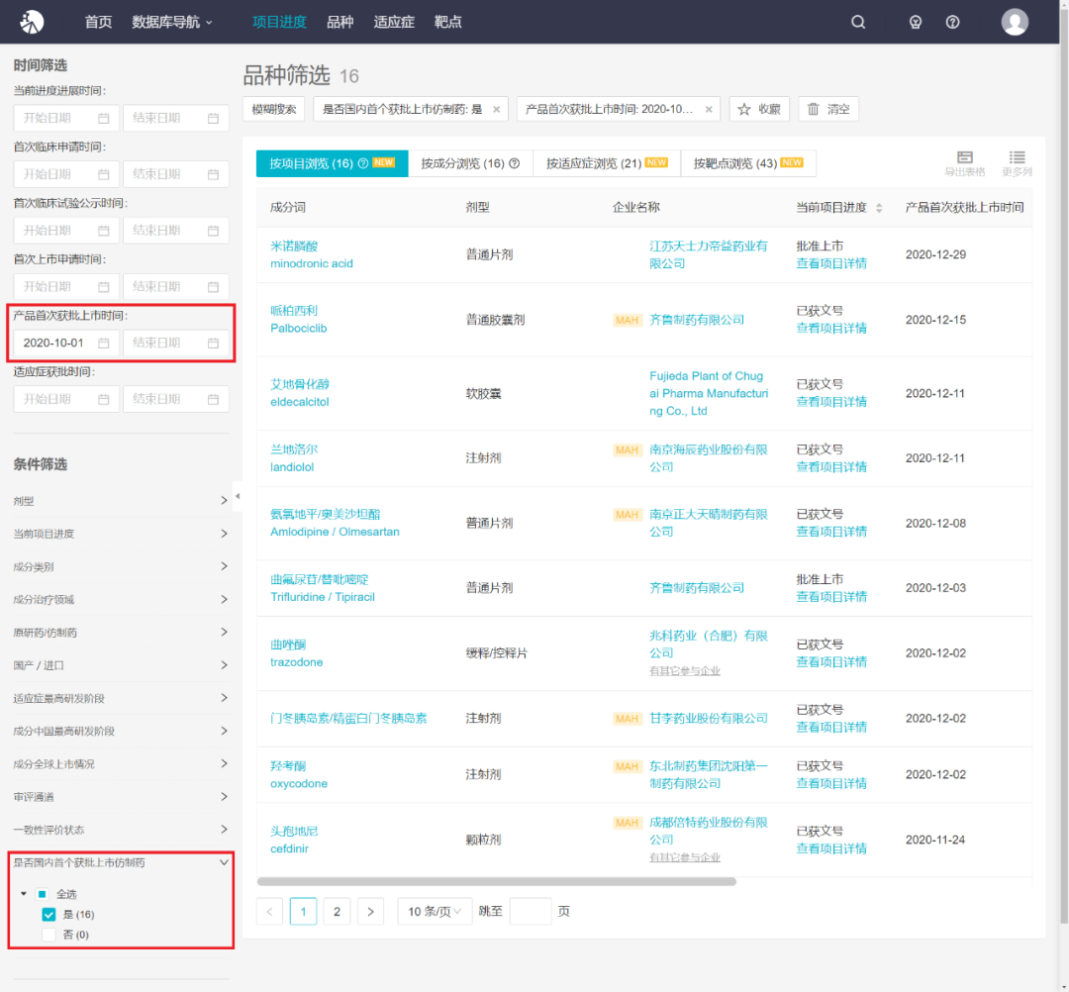The image size is (1069, 992).
Task: Open the help question-mark icon
Action: pyautogui.click(x=952, y=22)
